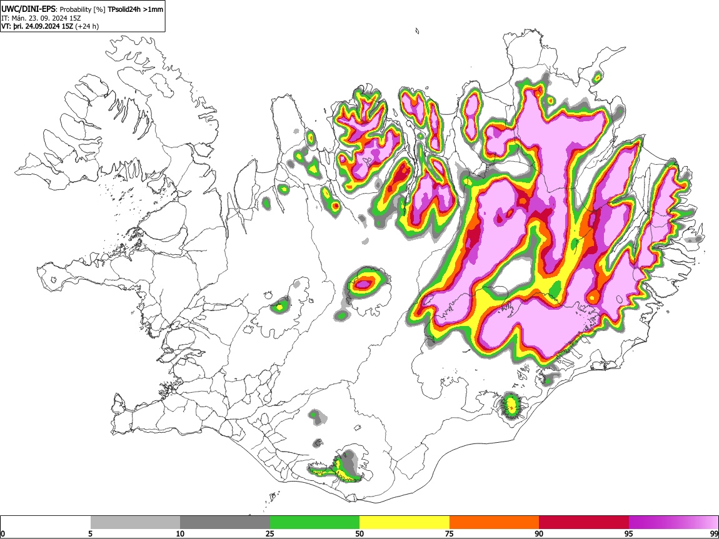Image resolution: width=719 pixels, height=539 pixels.
Task: Click the legend tick label '10'
Action: point(180,533)
